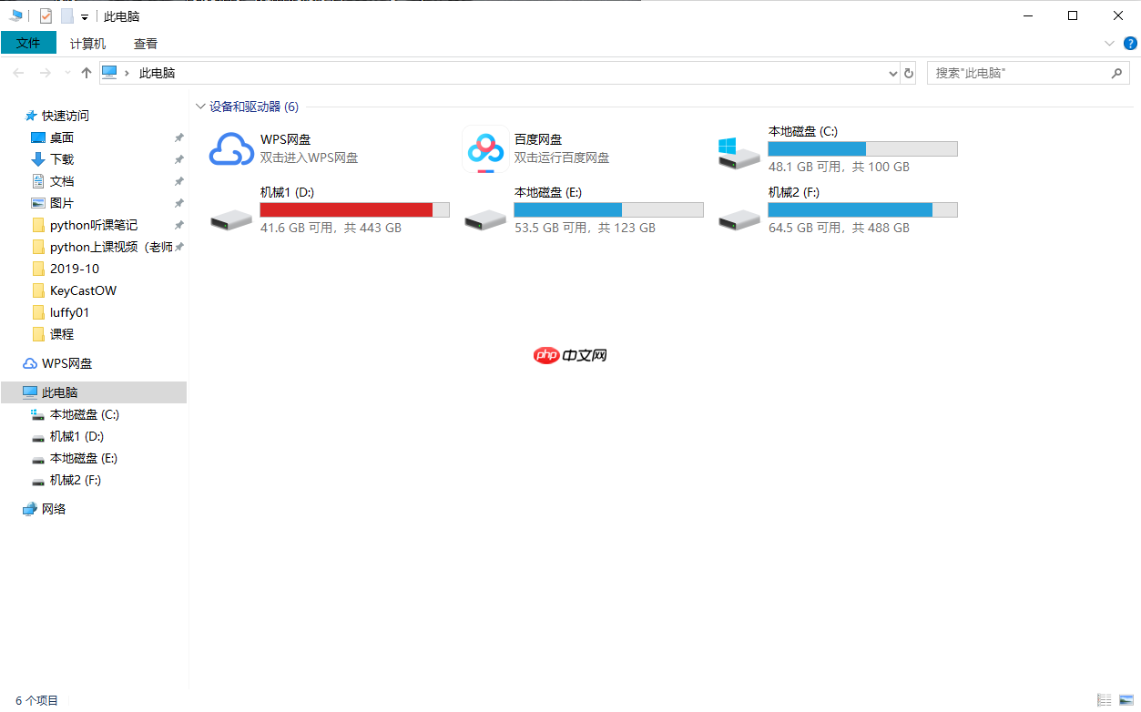Open Help with the blue question mark
The image size is (1141, 712).
[x=1130, y=43]
